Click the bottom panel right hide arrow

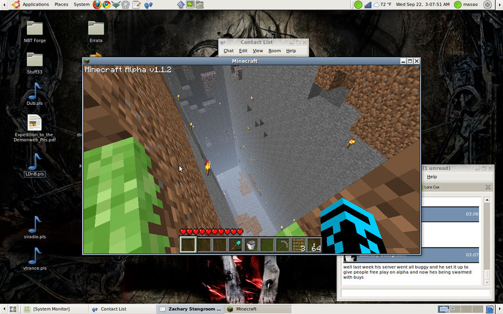tap(499, 309)
